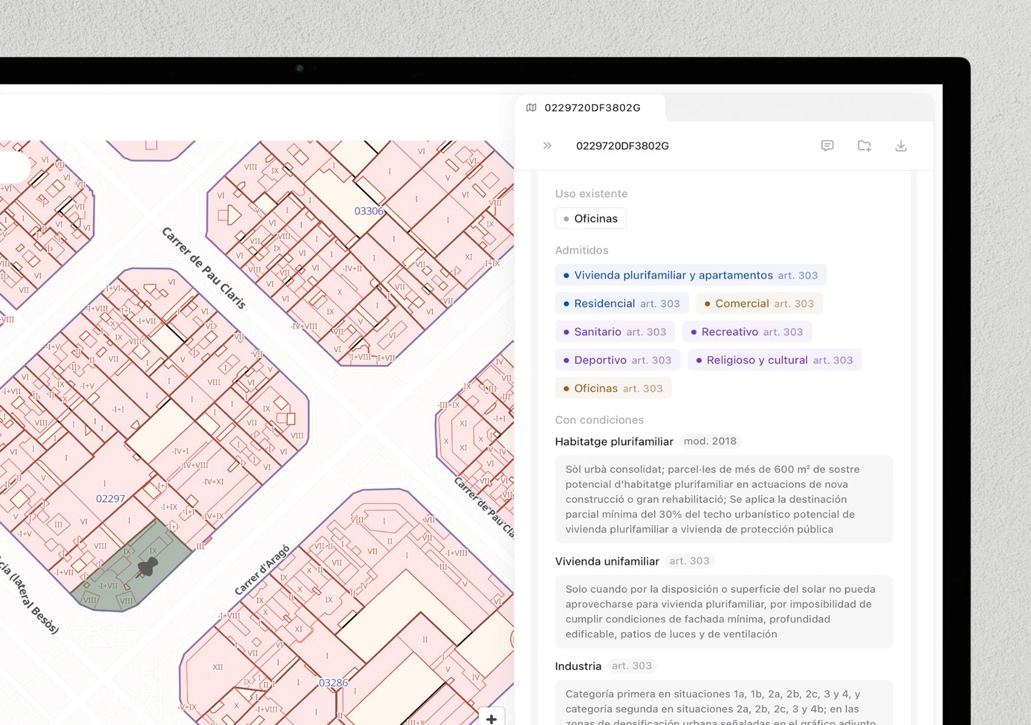Click block label 03306 on map
1031x725 pixels.
pyautogui.click(x=369, y=211)
